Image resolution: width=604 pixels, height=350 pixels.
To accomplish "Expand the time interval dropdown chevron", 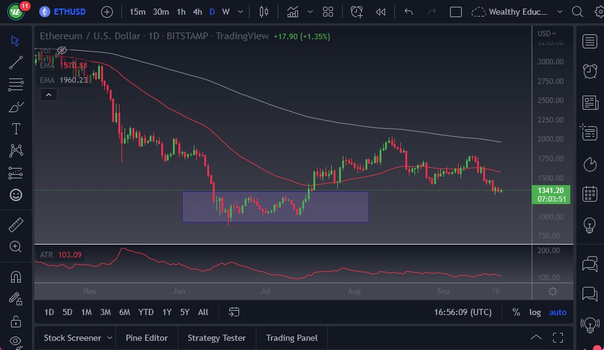I will tap(240, 12).
